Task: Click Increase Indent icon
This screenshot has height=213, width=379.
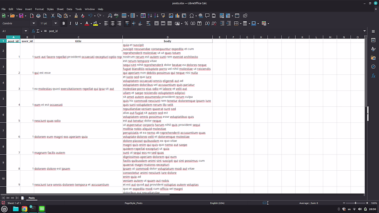Action: pos(222,23)
